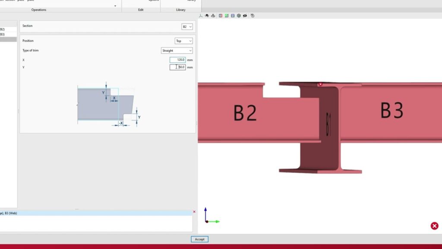Select the green side view icon
The image size is (442, 249).
point(227,16)
